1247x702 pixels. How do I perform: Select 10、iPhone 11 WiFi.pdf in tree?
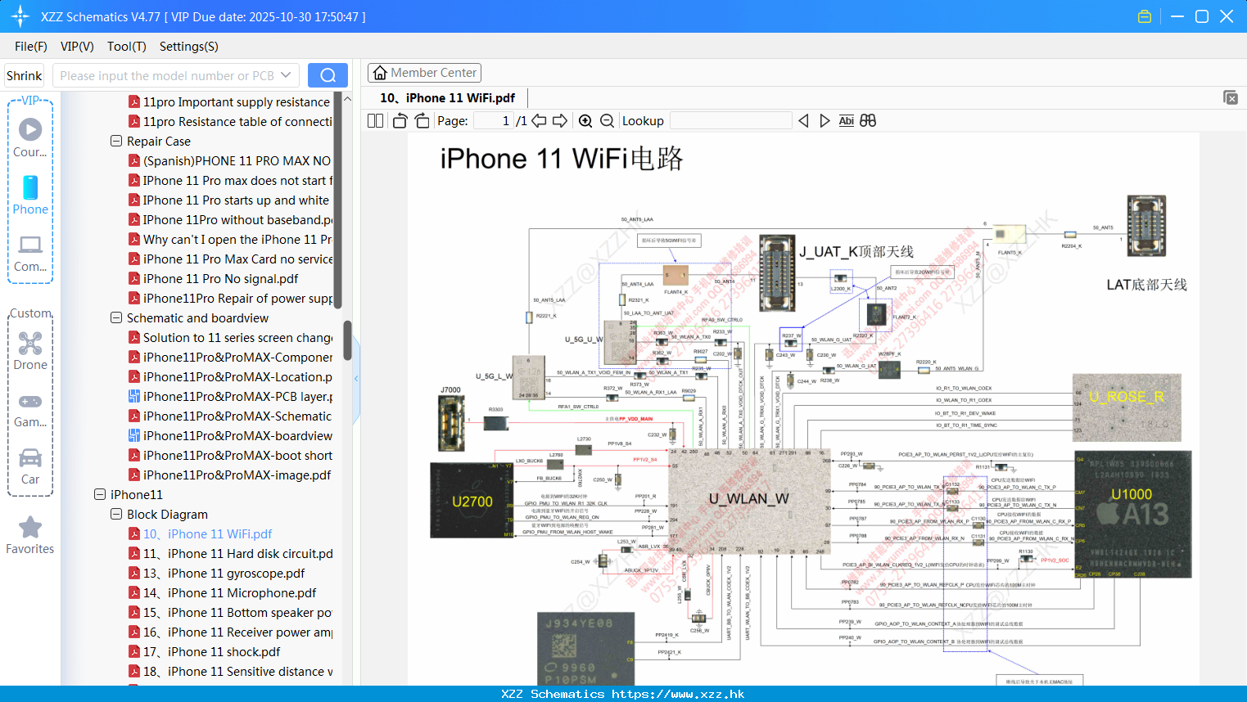(201, 534)
